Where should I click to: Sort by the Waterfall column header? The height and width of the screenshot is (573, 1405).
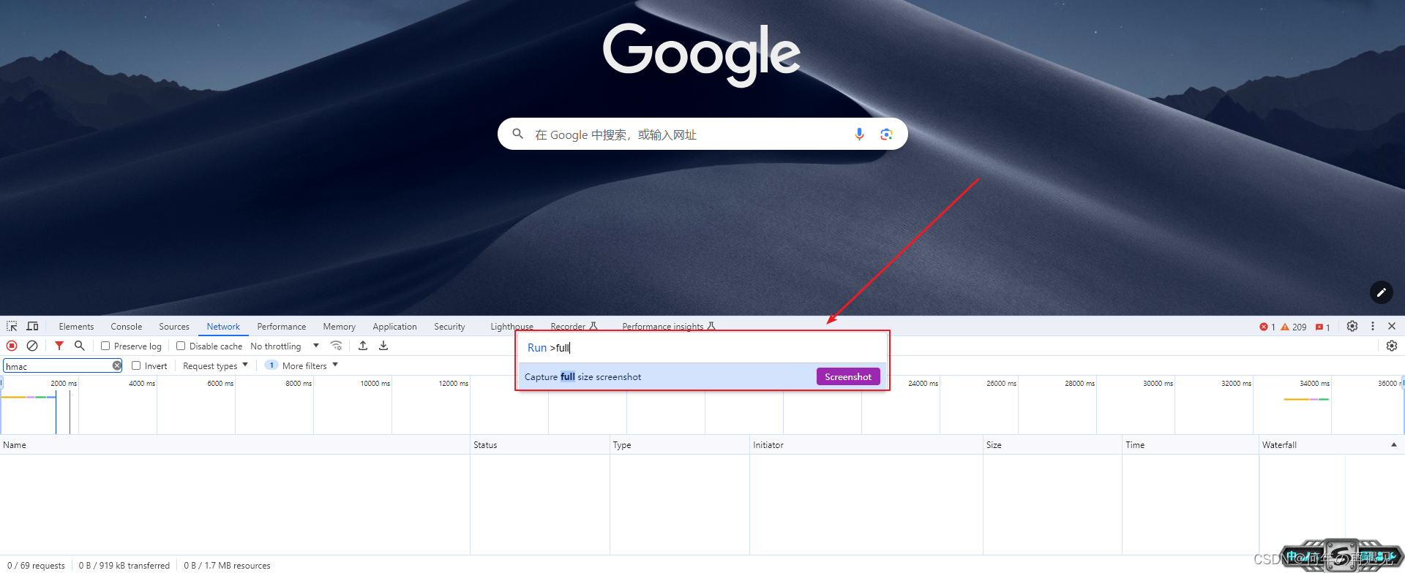point(1332,444)
